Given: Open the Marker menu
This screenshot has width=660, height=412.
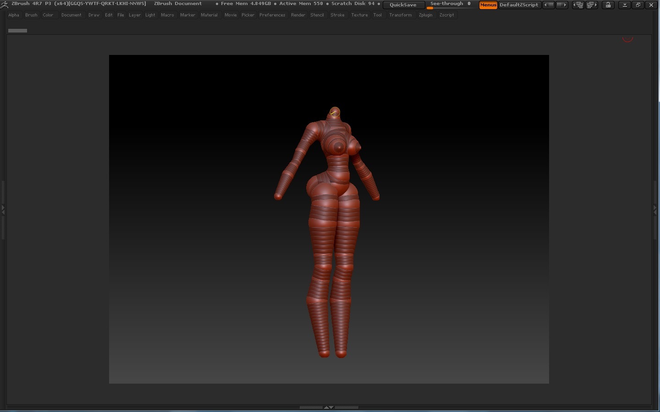Looking at the screenshot, I should point(187,15).
